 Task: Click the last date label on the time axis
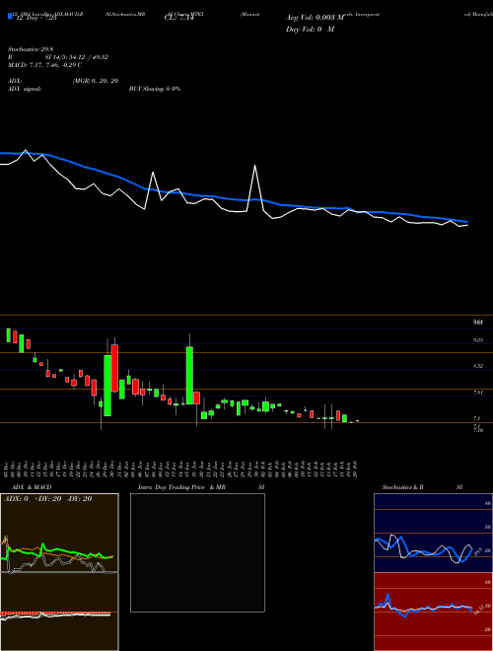357,468
